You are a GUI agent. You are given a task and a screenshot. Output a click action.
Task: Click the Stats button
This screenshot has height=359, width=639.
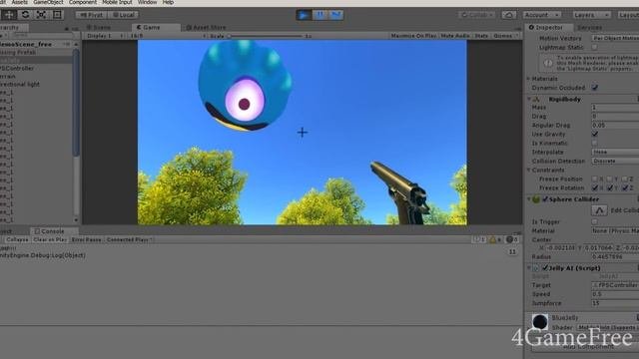pos(481,36)
